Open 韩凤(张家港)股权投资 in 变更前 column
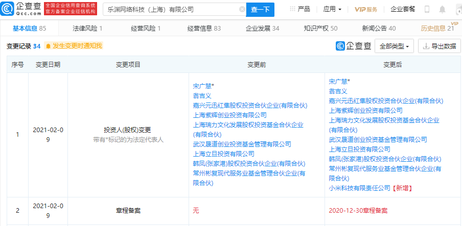The height and width of the screenshot is (226, 462). 249,163
